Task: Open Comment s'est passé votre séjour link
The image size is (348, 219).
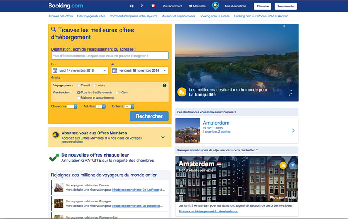Action: click(x=134, y=16)
